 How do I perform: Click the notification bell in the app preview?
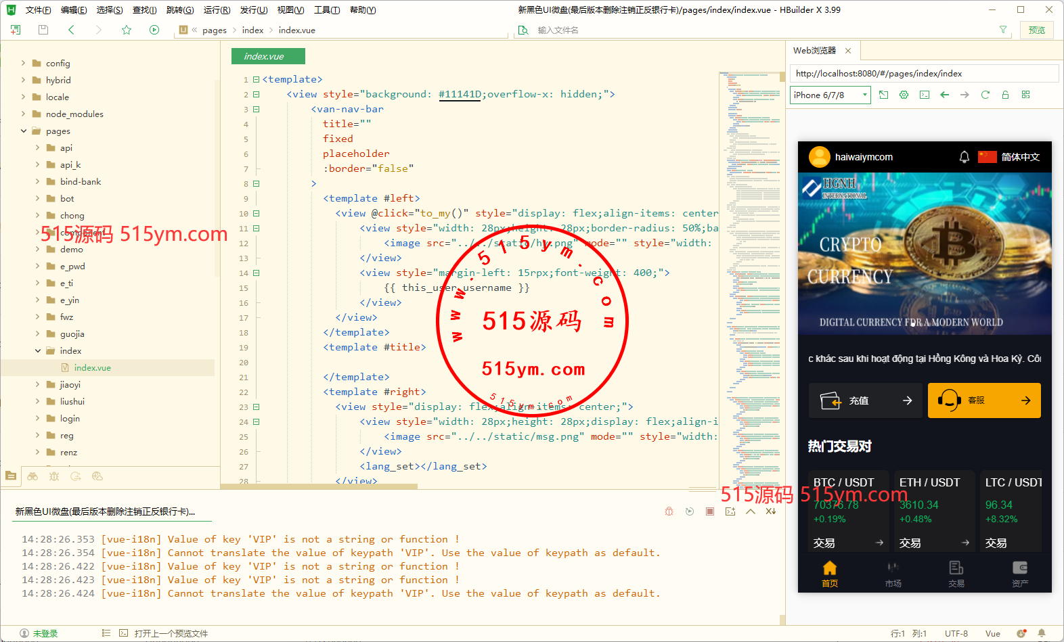(x=964, y=157)
